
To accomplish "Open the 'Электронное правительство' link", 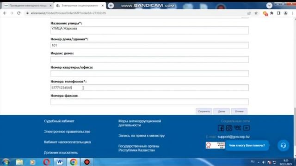I will tap(67, 131).
